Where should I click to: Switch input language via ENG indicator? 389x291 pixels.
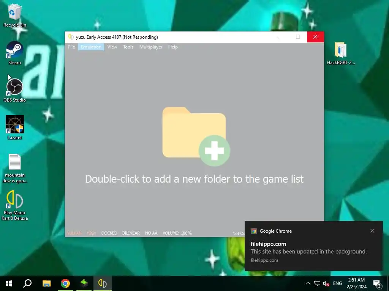pos(337,283)
